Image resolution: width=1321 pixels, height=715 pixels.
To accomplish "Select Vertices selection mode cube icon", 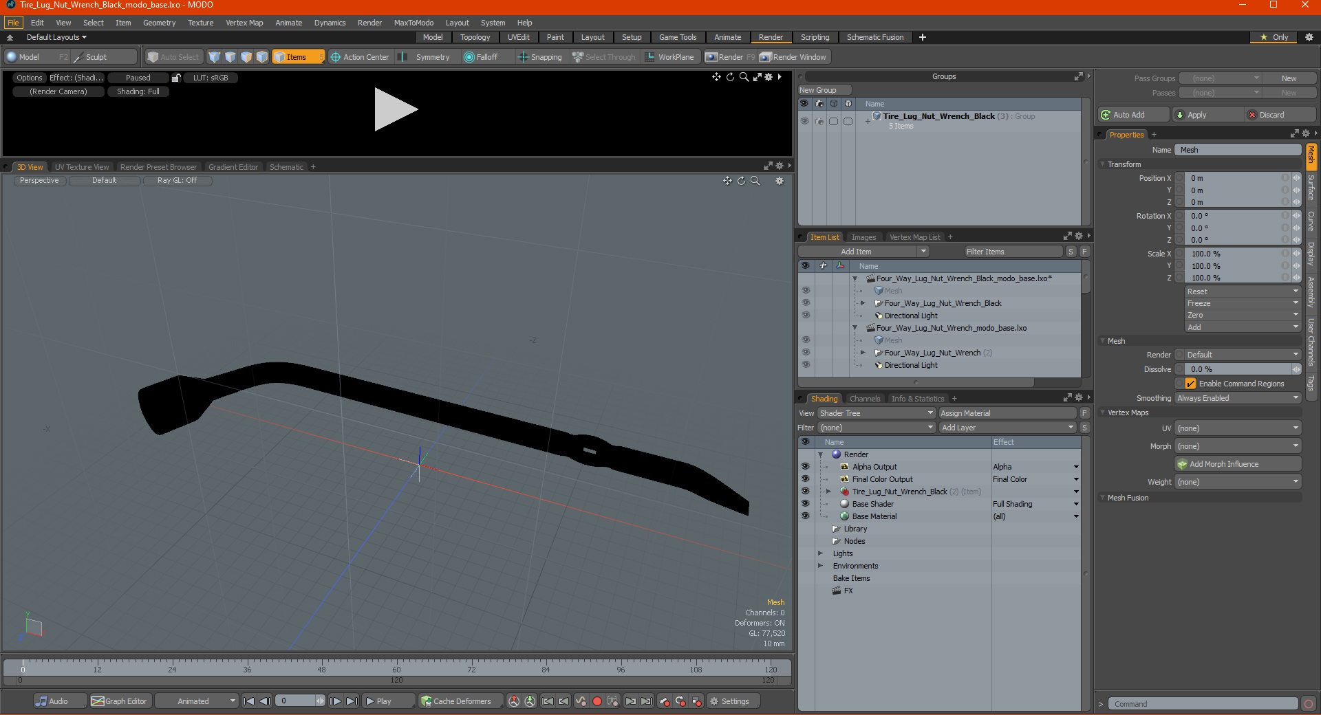I will [x=215, y=57].
